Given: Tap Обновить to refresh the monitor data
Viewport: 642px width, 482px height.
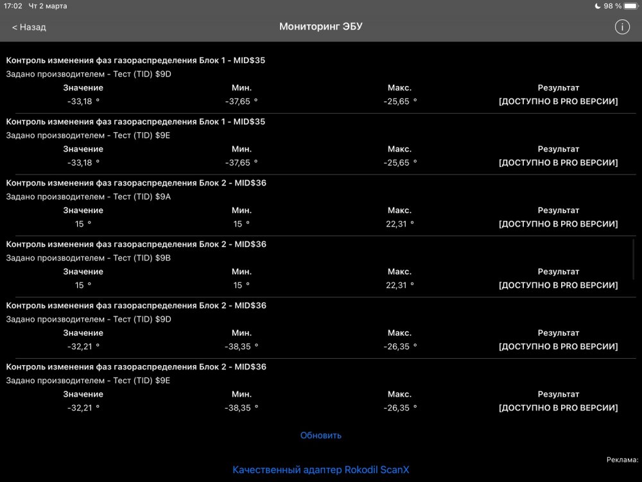Looking at the screenshot, I should click(x=320, y=435).
